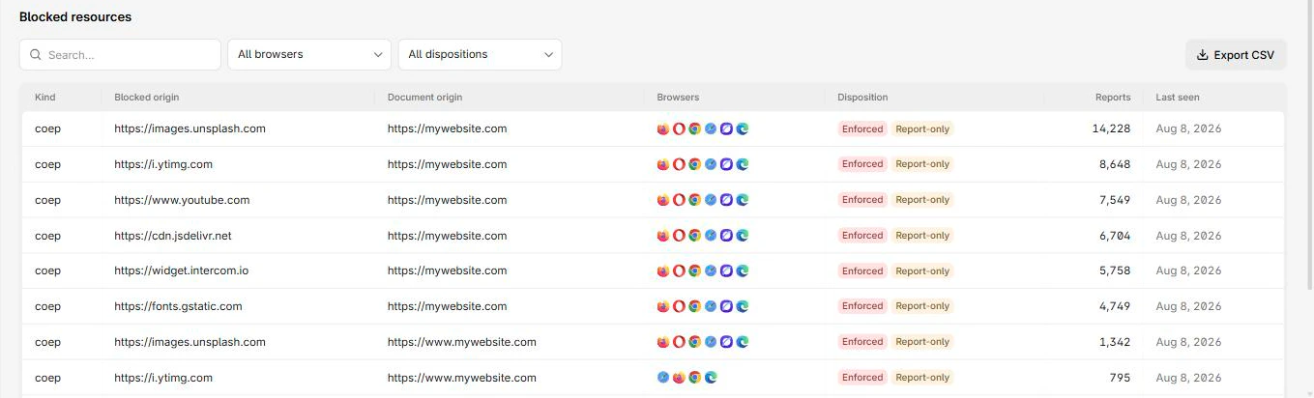Open the All dispositions dropdown

(x=480, y=54)
